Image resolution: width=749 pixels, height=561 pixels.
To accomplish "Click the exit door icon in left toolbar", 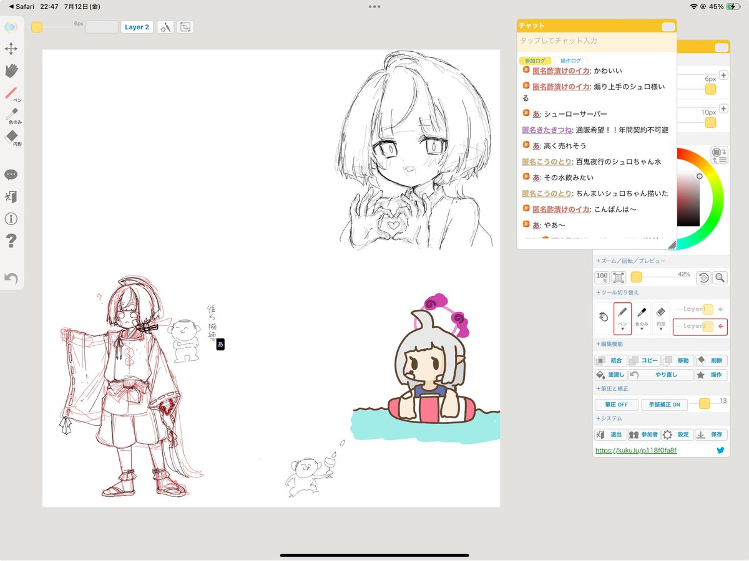I will [x=11, y=196].
